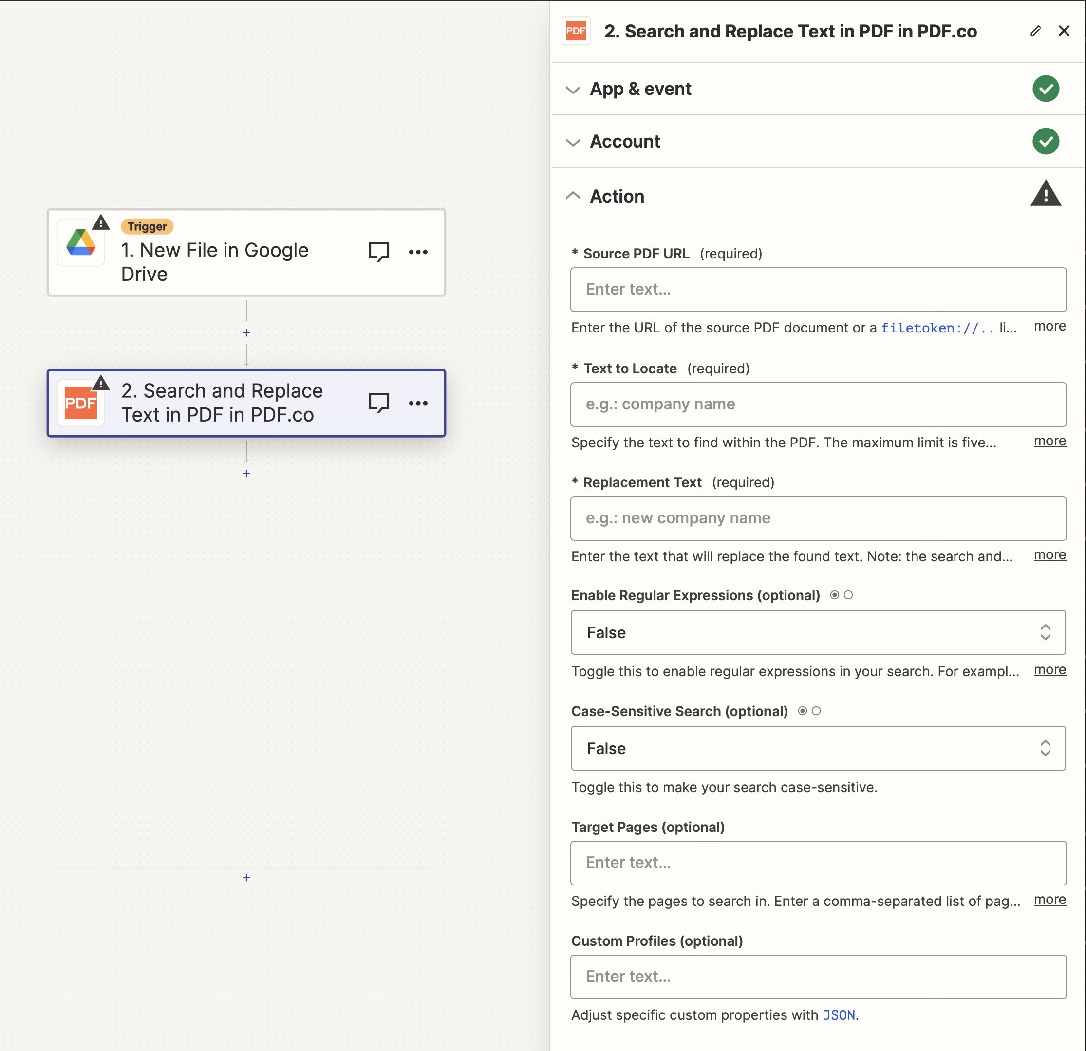Screen dimensions: 1086x1051
Task: Click the more link under Text to Locate
Action: click(1049, 441)
